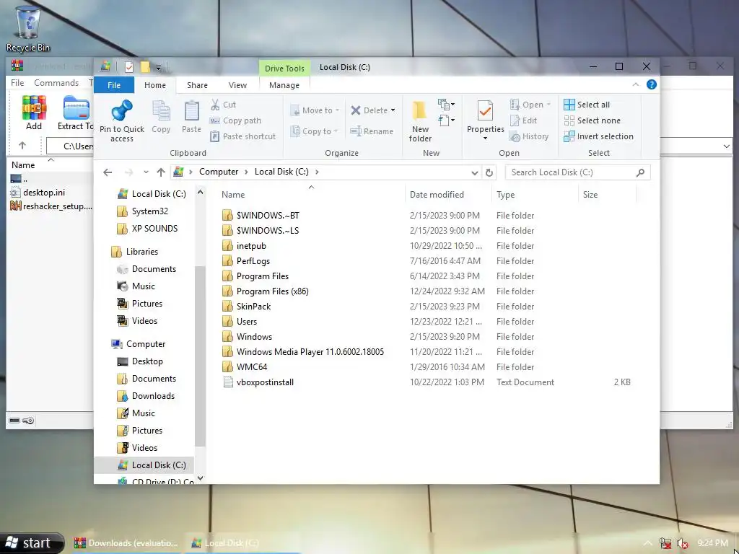Expand the Delete dropdown arrow
Image resolution: width=739 pixels, height=554 pixels.
tap(393, 110)
